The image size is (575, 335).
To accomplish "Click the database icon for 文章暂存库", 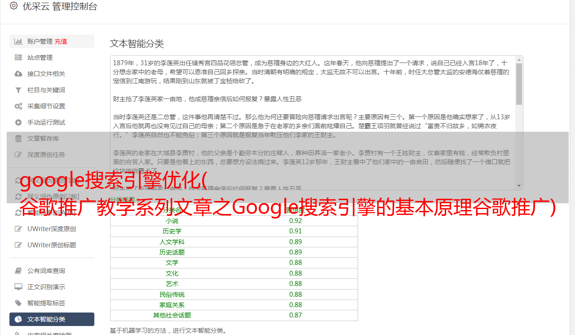I will click(x=18, y=138).
